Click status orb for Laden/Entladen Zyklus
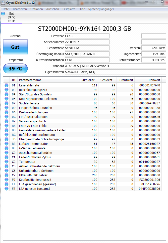The width and height of the screenshot is (168, 243). (x=6, y=157)
